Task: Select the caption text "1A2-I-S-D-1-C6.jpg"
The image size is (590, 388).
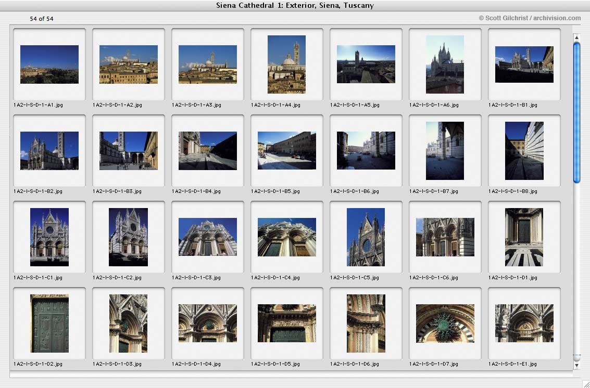Action: point(434,278)
